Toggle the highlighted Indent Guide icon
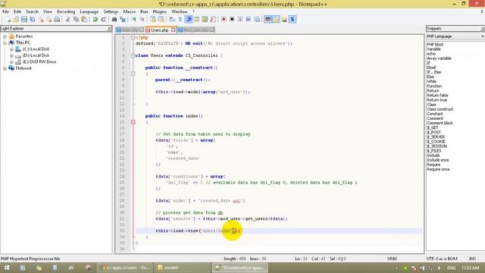The image size is (485, 273). tap(189, 20)
